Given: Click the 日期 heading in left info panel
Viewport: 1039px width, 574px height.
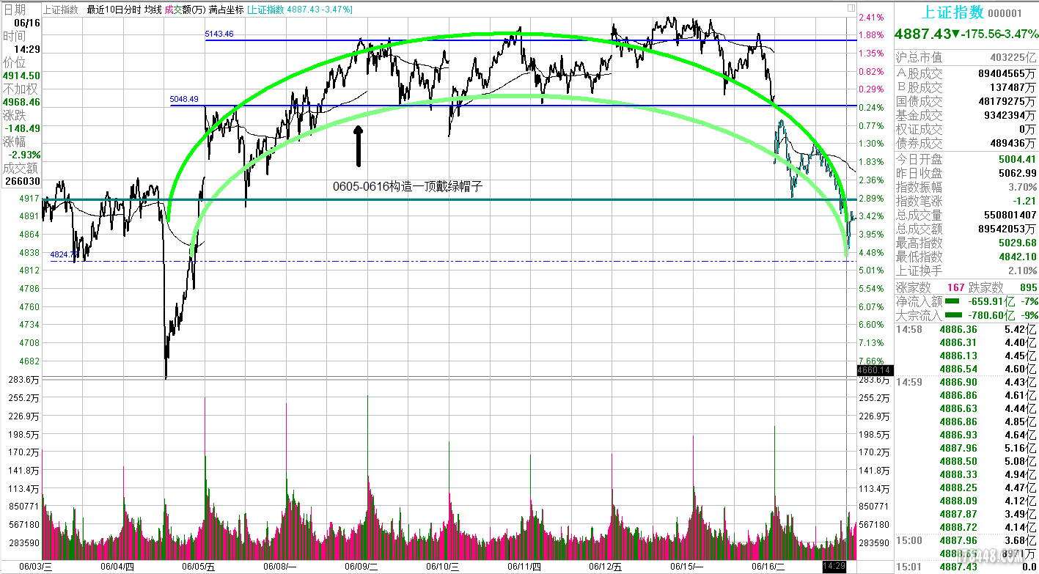Looking at the screenshot, I should point(14,10).
